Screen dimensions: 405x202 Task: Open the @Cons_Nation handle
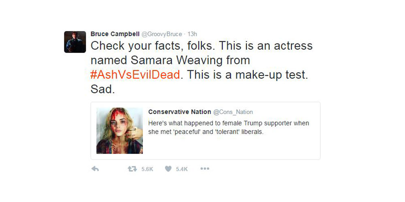[233, 112]
